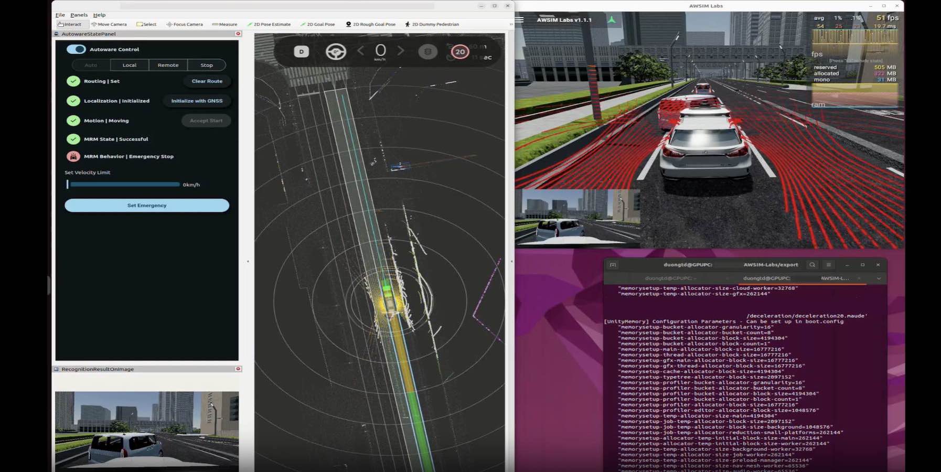Choose the 2D Rough Goal Pose tool

click(x=370, y=24)
